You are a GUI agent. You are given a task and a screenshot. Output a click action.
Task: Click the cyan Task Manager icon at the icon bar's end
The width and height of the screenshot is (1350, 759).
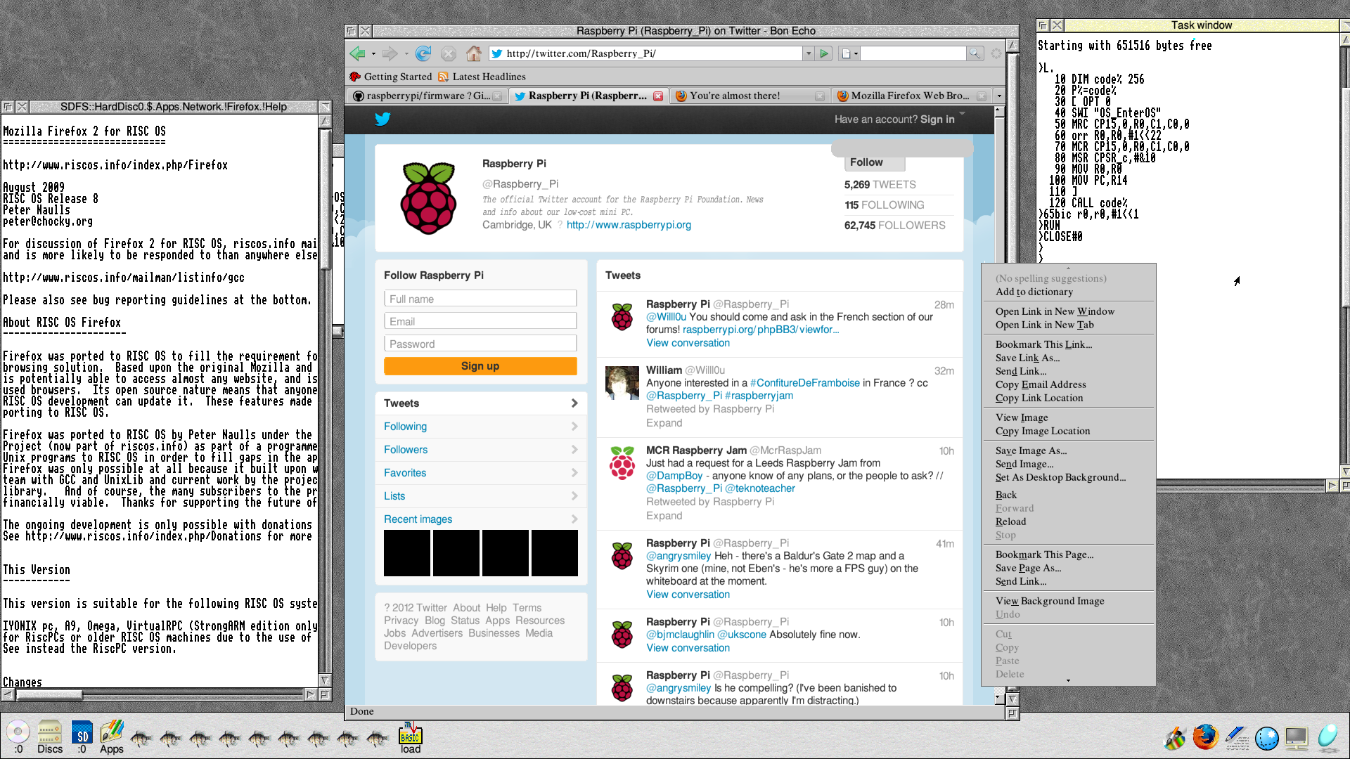point(1327,737)
